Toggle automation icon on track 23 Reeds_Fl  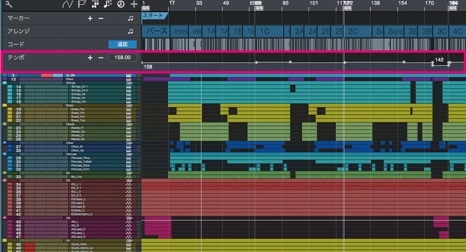pos(10,128)
